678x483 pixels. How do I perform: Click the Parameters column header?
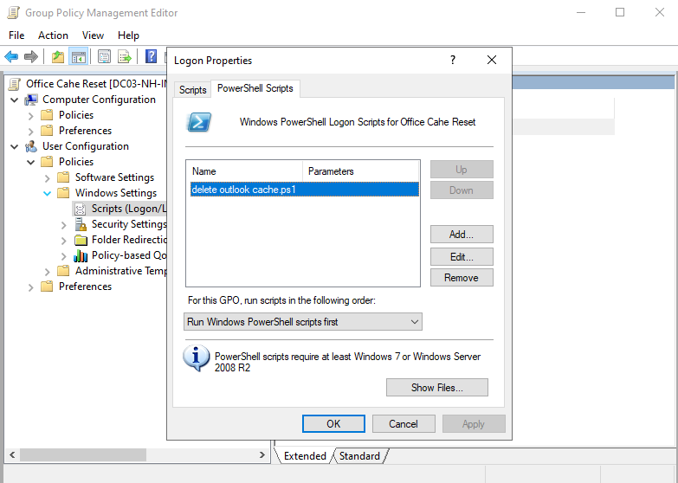(x=360, y=171)
